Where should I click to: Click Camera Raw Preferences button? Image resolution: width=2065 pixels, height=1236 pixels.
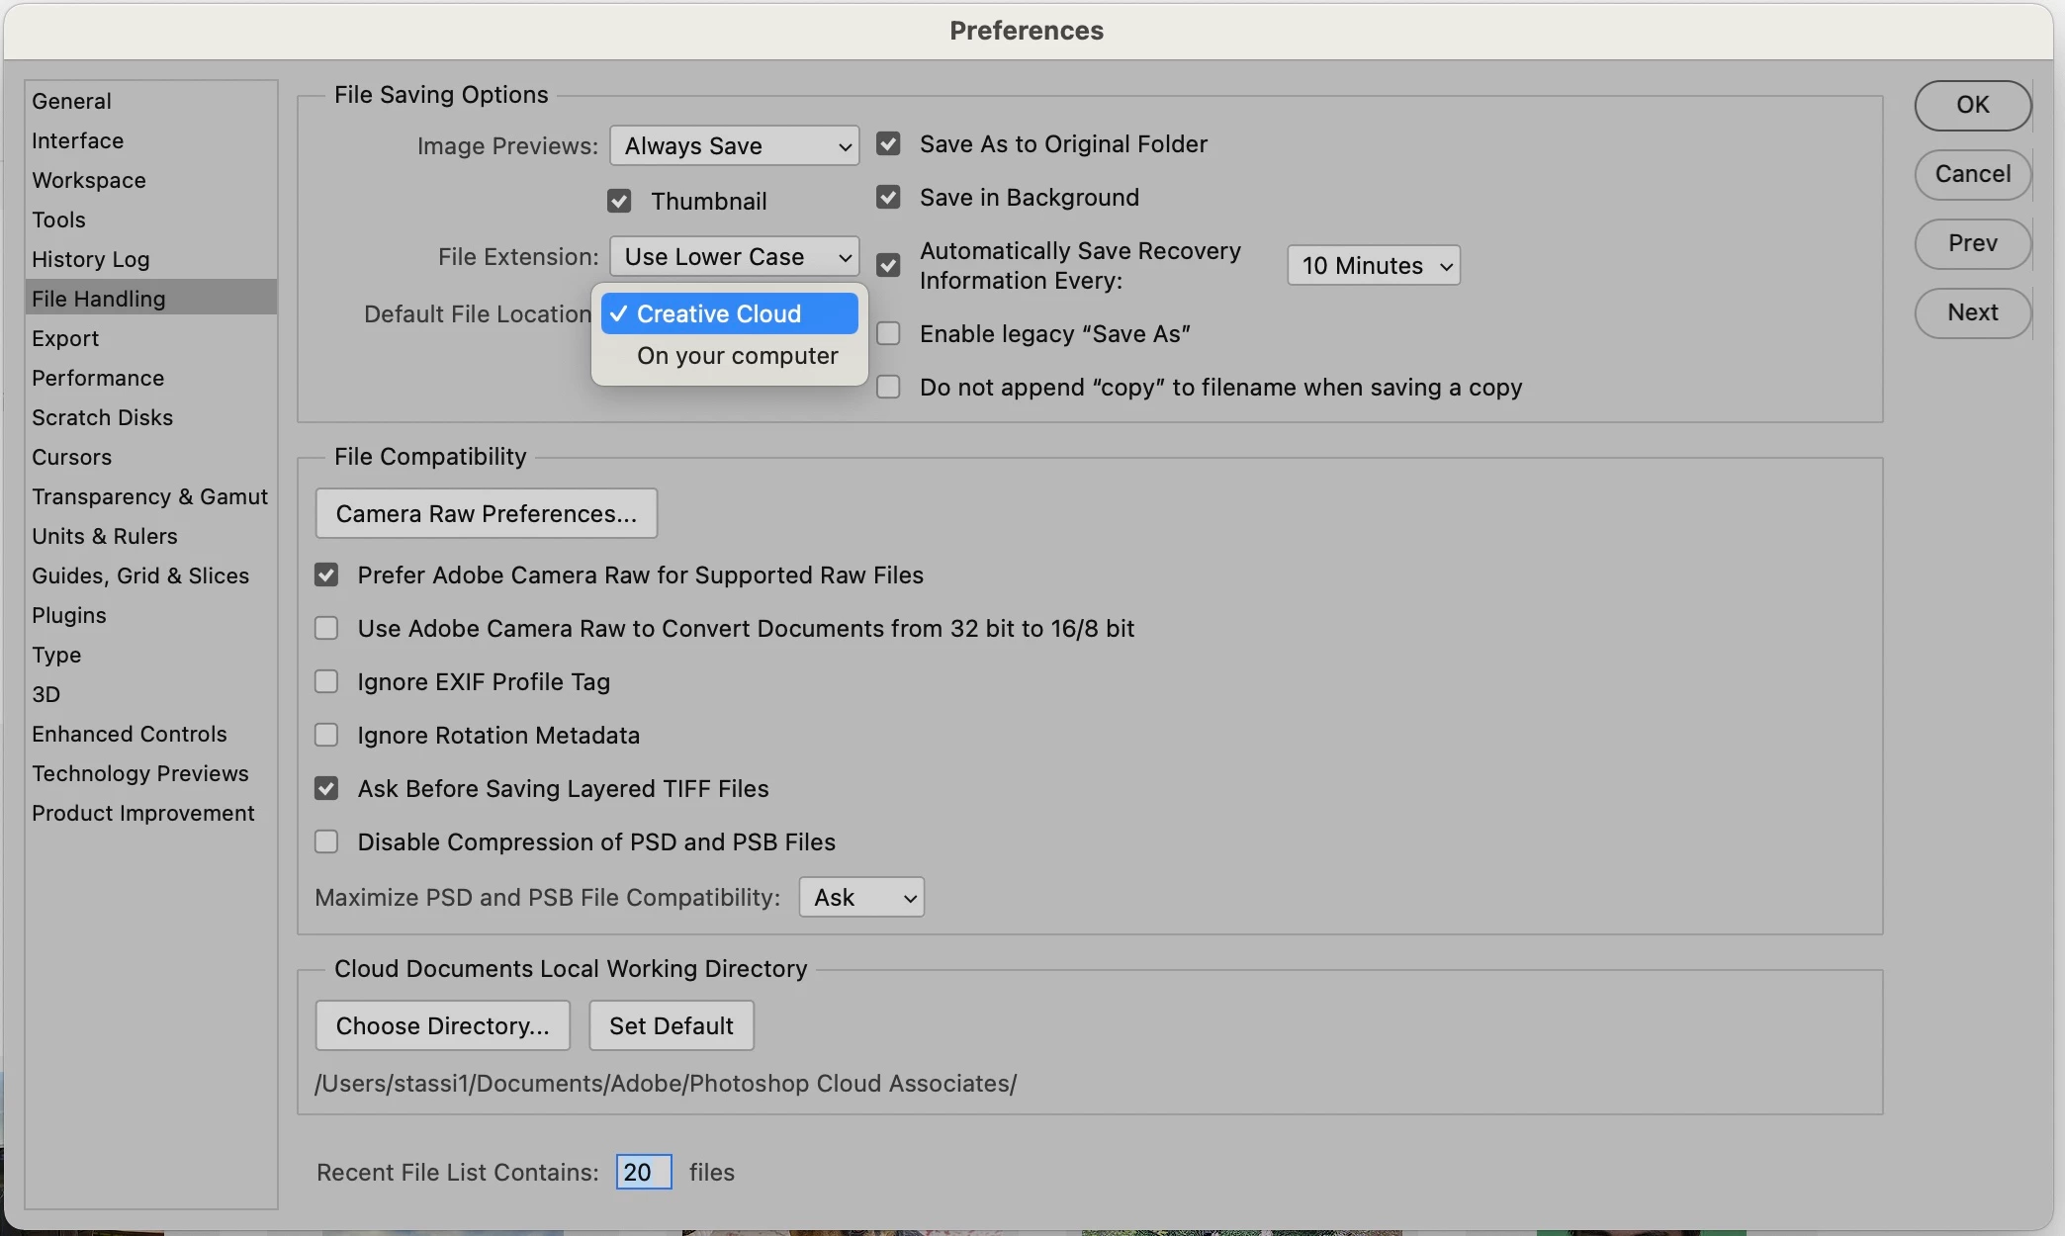point(486,514)
